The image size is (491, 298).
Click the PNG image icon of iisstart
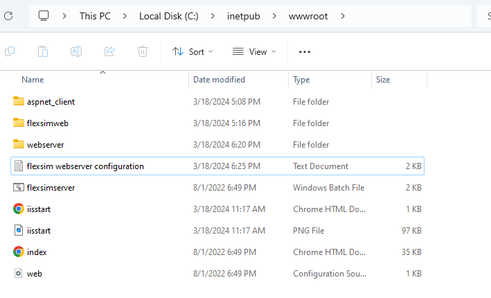pos(19,230)
